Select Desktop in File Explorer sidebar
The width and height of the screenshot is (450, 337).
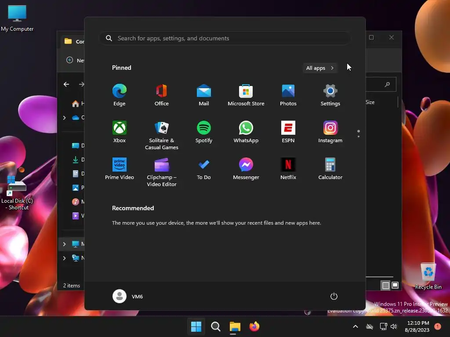78,146
